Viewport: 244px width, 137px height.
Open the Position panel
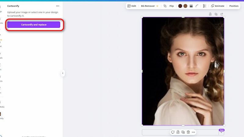[x=234, y=6]
